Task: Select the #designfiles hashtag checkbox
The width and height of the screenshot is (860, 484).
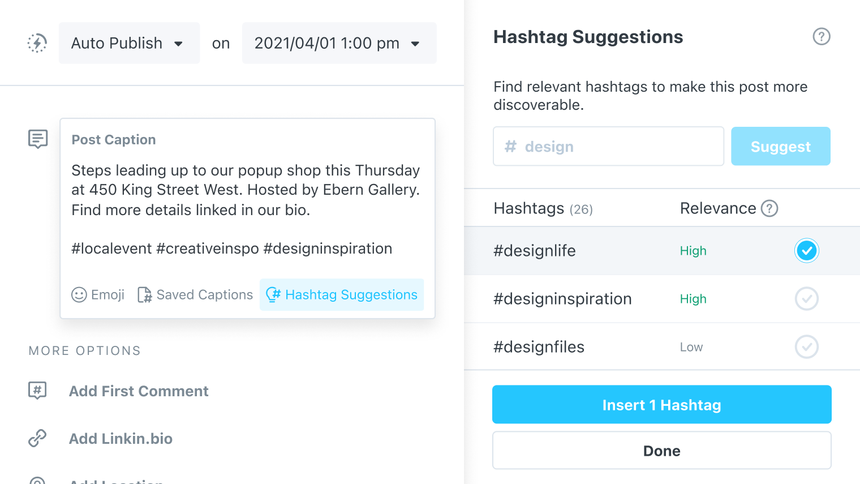Action: (806, 347)
